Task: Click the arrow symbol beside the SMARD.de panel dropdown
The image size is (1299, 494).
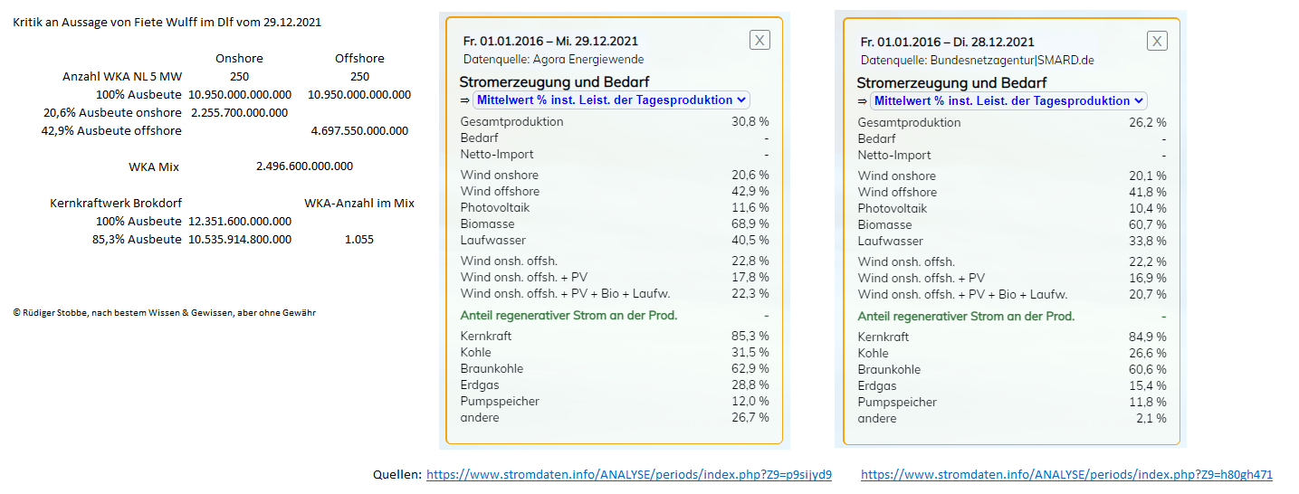Action: coord(861,101)
